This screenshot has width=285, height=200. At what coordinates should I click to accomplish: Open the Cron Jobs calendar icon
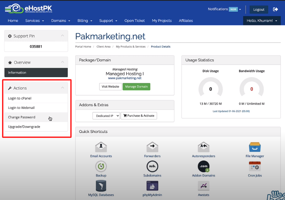255,166
